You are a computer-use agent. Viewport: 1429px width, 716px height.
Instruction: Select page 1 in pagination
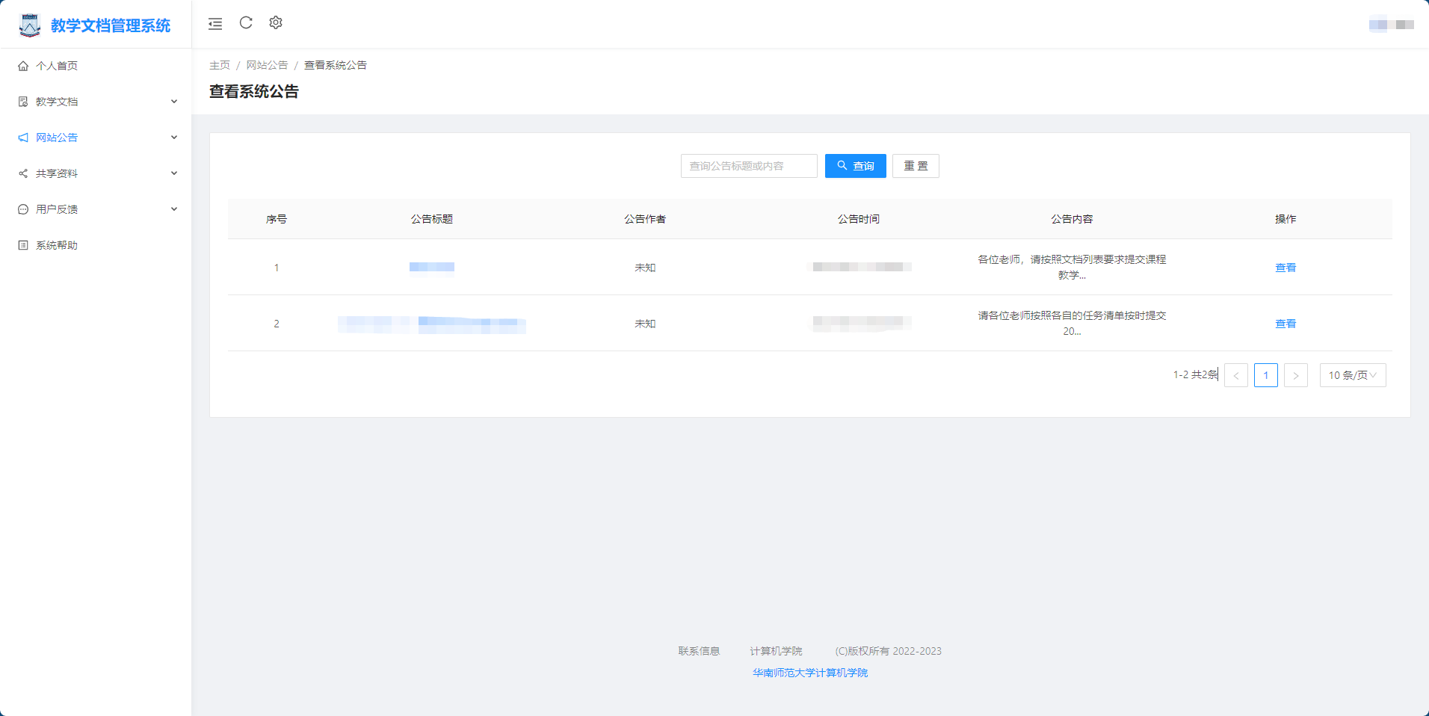1266,375
